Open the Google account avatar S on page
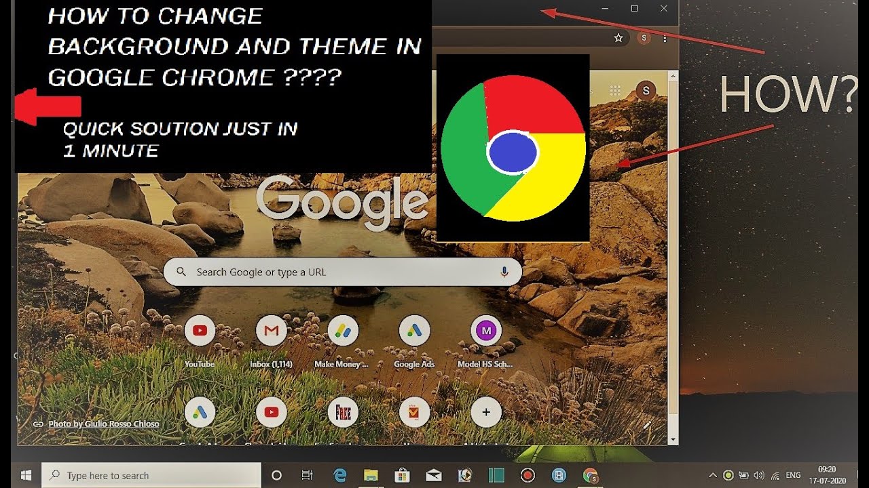Screen dimensions: 869x488 point(646,91)
